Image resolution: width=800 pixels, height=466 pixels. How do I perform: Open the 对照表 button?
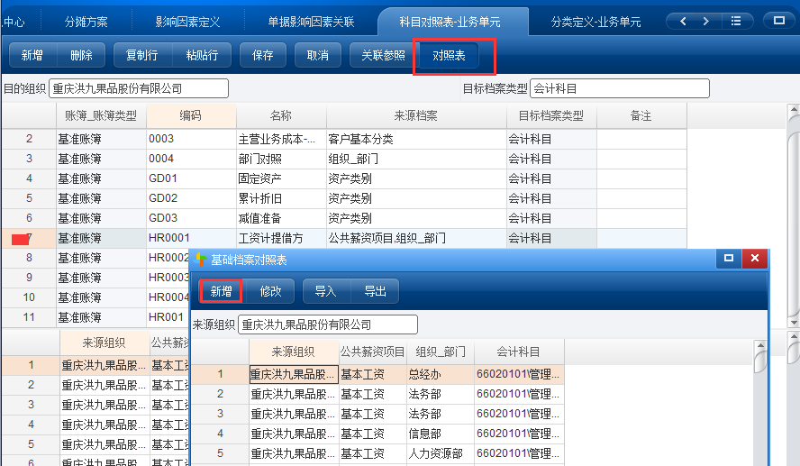tap(449, 55)
